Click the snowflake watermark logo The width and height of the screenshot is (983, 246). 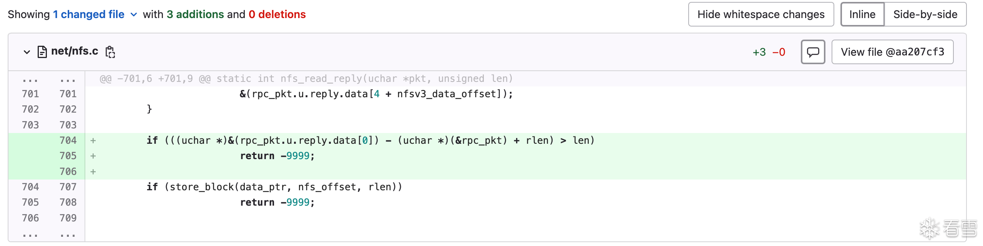929,228
